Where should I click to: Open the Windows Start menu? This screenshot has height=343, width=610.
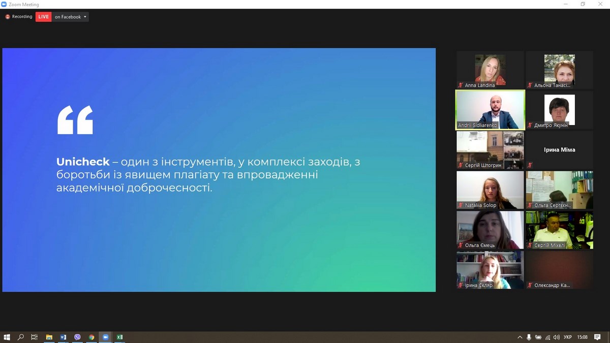pyautogui.click(x=7, y=337)
